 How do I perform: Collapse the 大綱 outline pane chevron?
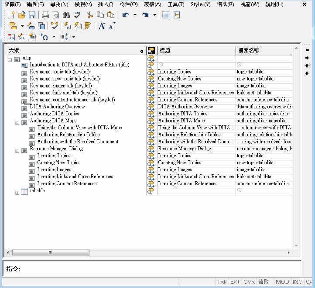coord(142,52)
